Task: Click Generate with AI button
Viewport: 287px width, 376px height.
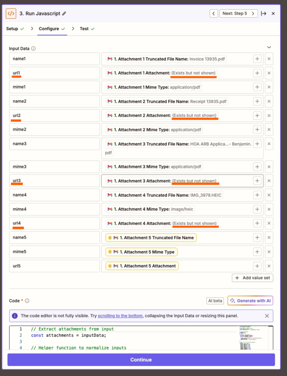Action: pos(250,301)
